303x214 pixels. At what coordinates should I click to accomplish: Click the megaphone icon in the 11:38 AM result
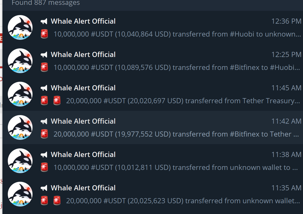click(x=44, y=155)
